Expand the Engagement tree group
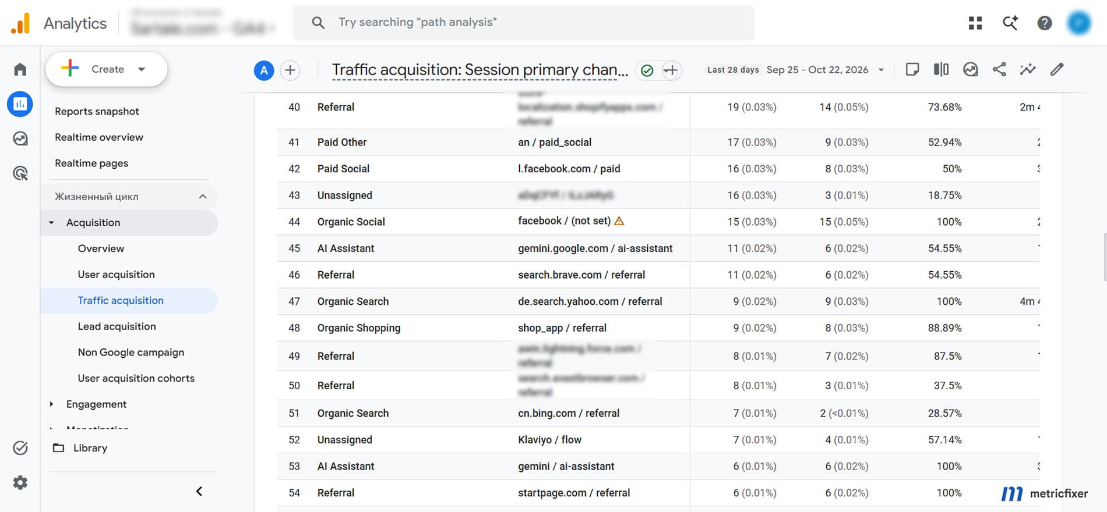 click(51, 404)
